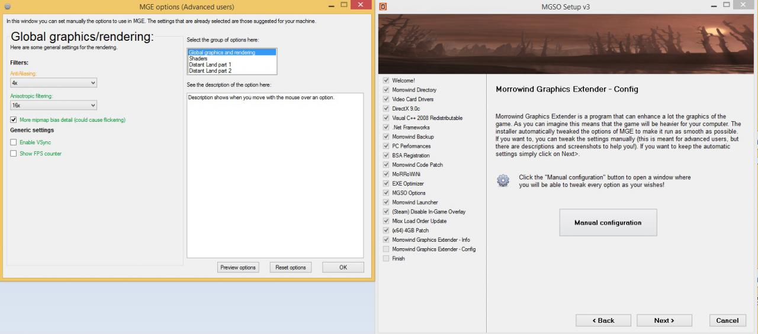758x334 pixels.
Task: Toggle the EXE Optimizer step checkbox
Action: 386,184
